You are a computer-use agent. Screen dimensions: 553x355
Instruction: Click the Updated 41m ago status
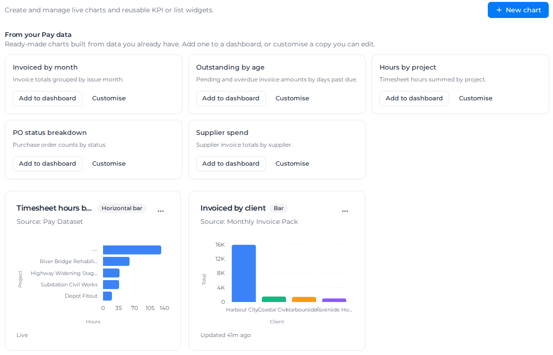click(x=225, y=335)
